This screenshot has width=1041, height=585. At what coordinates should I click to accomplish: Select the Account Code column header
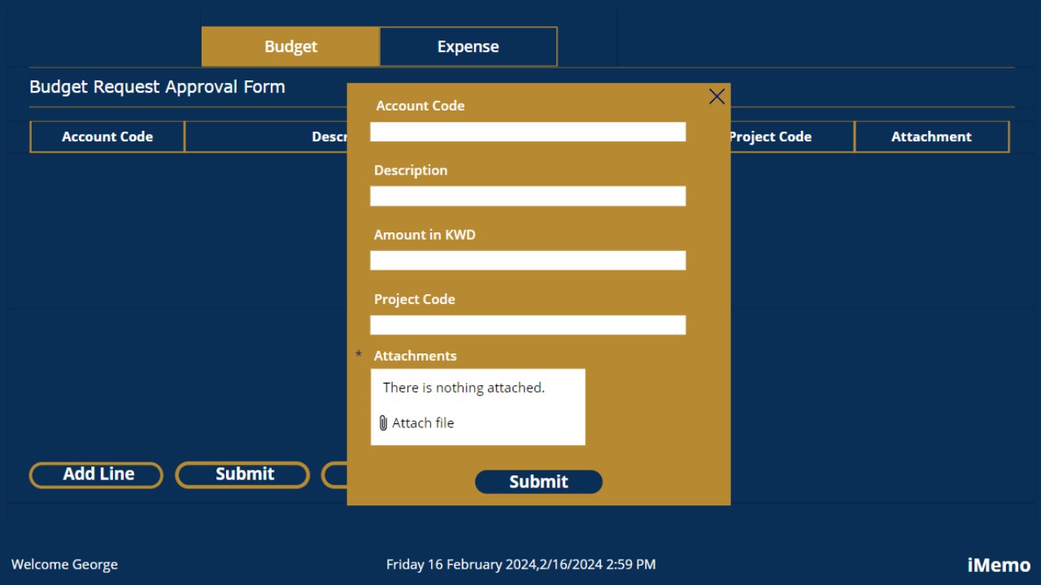coord(107,136)
